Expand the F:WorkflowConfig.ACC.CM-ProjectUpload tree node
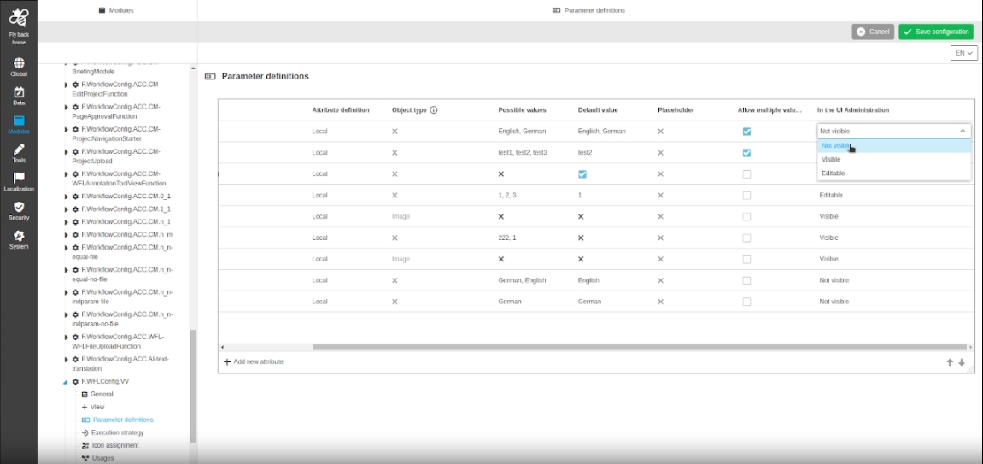The height and width of the screenshot is (464, 983). click(67, 151)
